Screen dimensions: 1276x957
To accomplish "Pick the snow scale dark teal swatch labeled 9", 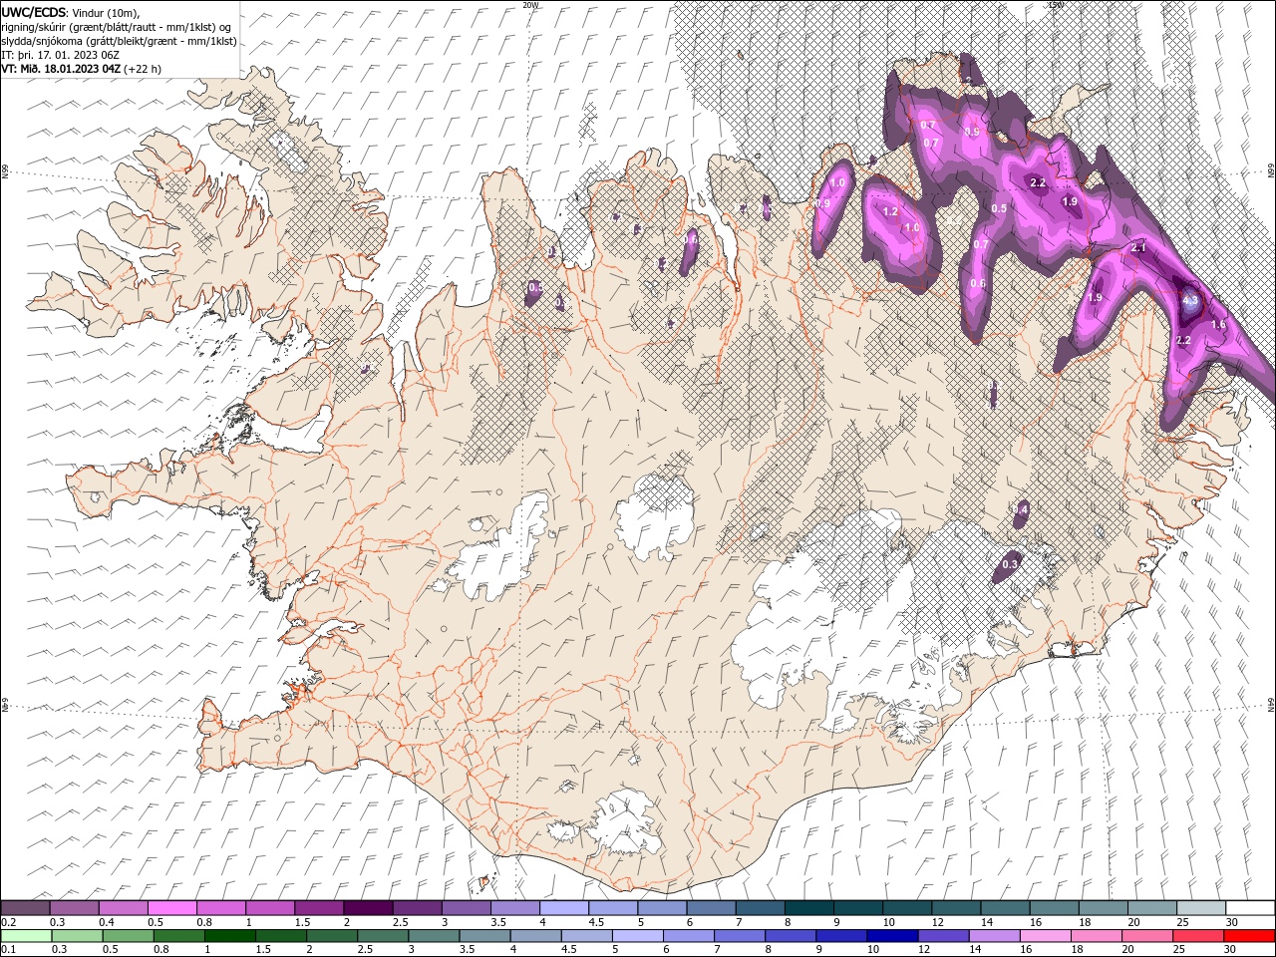I will click(x=858, y=908).
